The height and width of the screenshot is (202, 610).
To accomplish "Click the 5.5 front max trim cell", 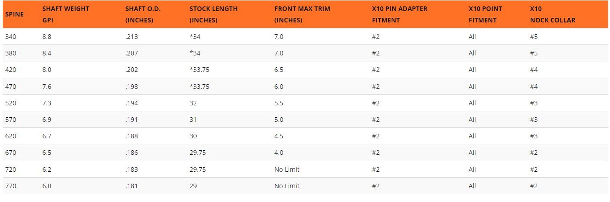I will coord(279,103).
